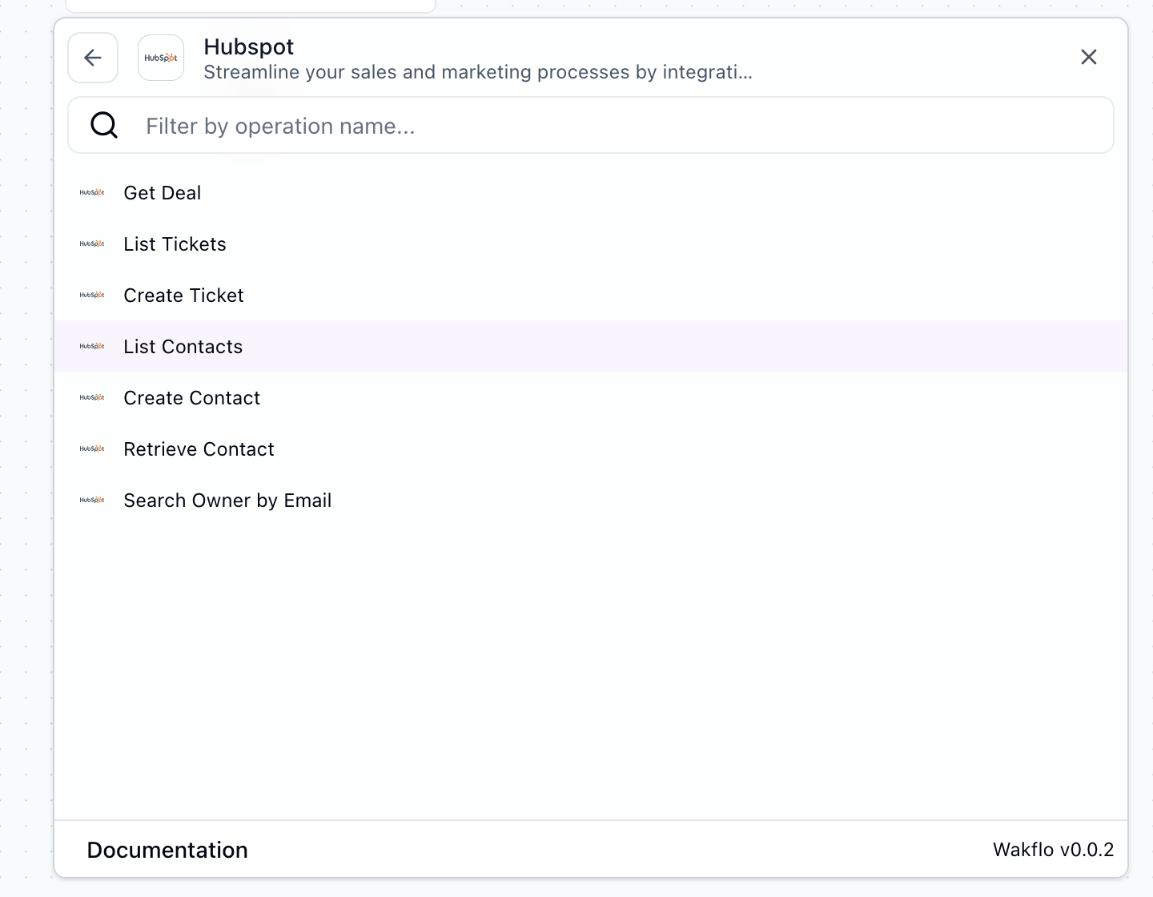Choose the Create Ticket operation

click(183, 295)
